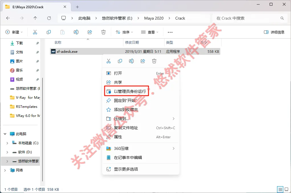Choose 打开 in the context menu
Viewport: 291px width, 193px height.
pos(141,73)
